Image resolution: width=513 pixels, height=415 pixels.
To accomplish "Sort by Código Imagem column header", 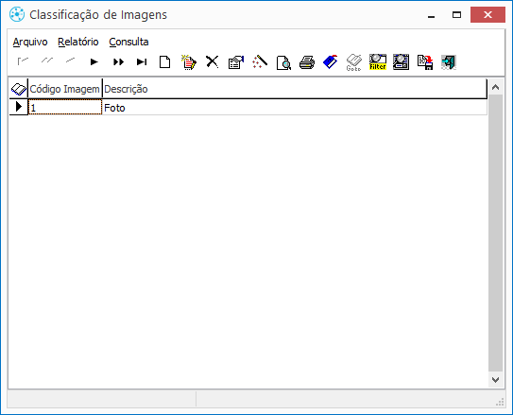I will point(65,89).
